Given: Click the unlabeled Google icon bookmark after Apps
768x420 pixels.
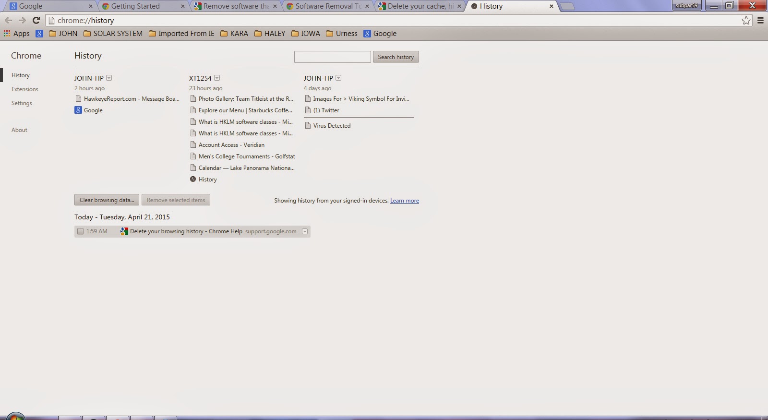Looking at the screenshot, I should pyautogui.click(x=39, y=34).
